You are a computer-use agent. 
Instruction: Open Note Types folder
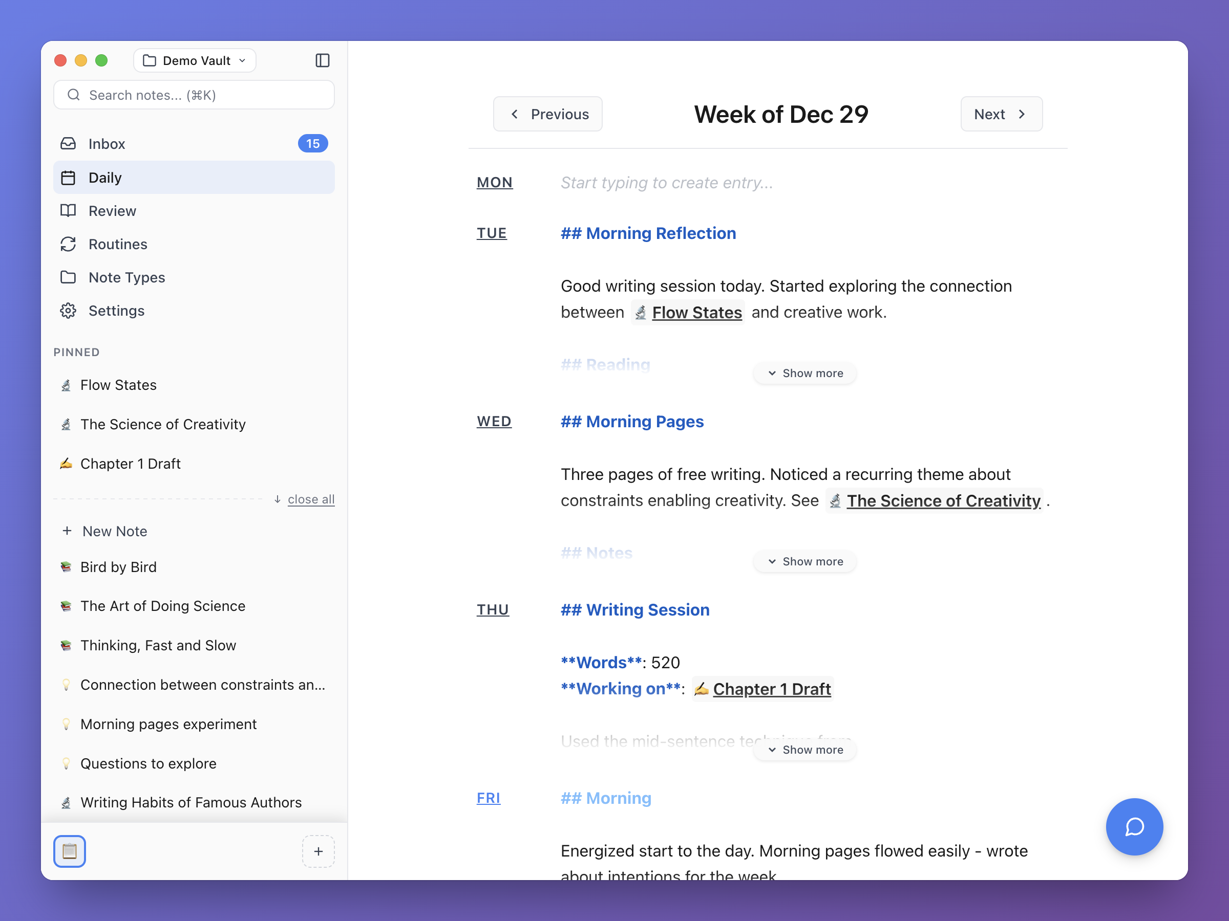[x=126, y=277]
